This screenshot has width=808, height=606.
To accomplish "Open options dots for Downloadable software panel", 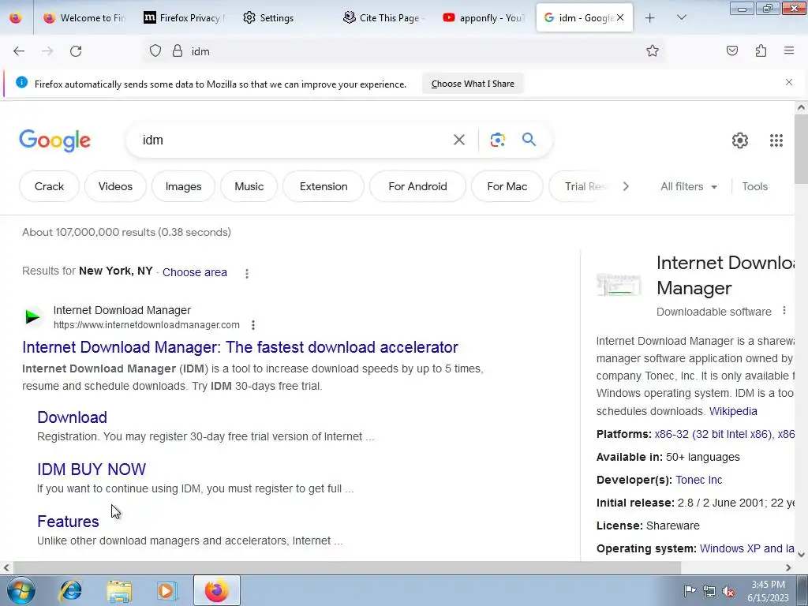I will [x=784, y=311].
